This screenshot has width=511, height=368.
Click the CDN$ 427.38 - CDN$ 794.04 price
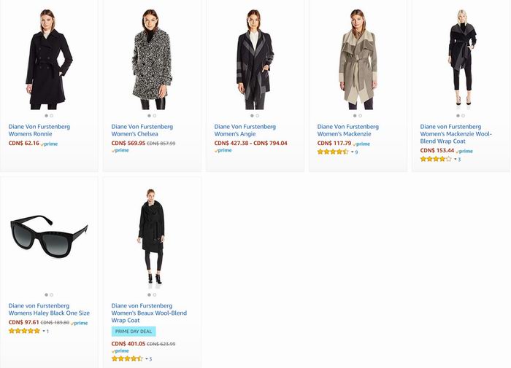click(250, 143)
